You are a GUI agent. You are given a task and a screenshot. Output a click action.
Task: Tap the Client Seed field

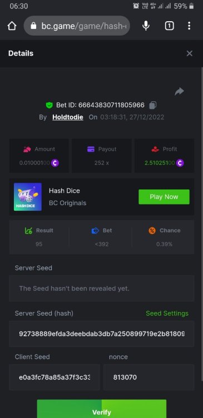[55, 377]
